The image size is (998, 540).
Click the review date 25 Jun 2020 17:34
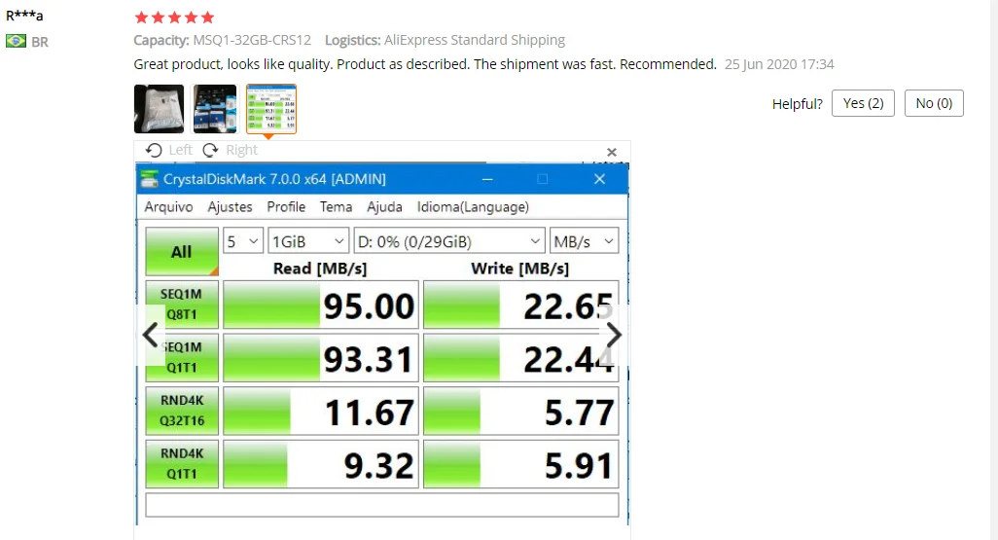tap(779, 64)
